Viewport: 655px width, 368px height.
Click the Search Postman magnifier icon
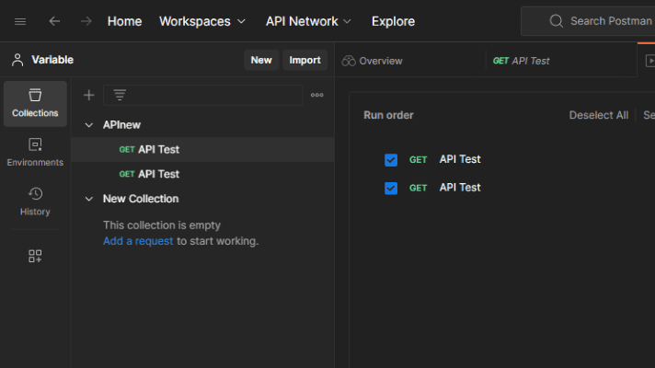pyautogui.click(x=556, y=21)
